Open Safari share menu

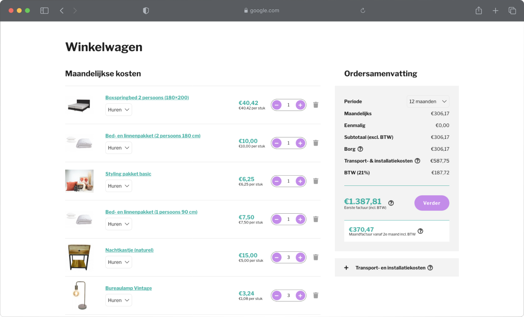479,11
